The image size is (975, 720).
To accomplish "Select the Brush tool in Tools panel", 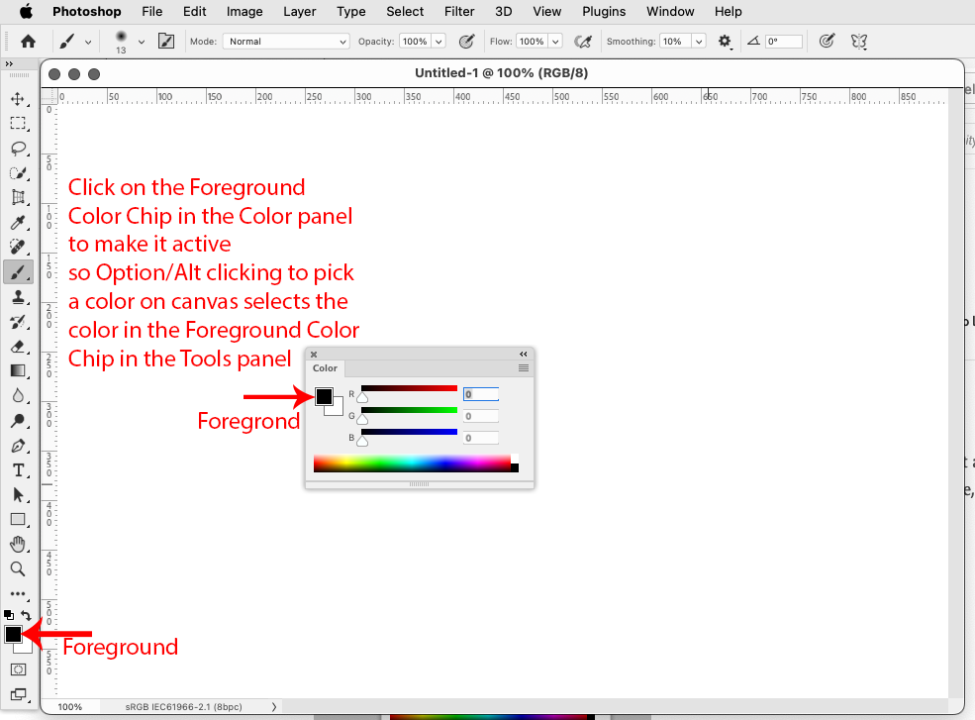I will (x=18, y=272).
